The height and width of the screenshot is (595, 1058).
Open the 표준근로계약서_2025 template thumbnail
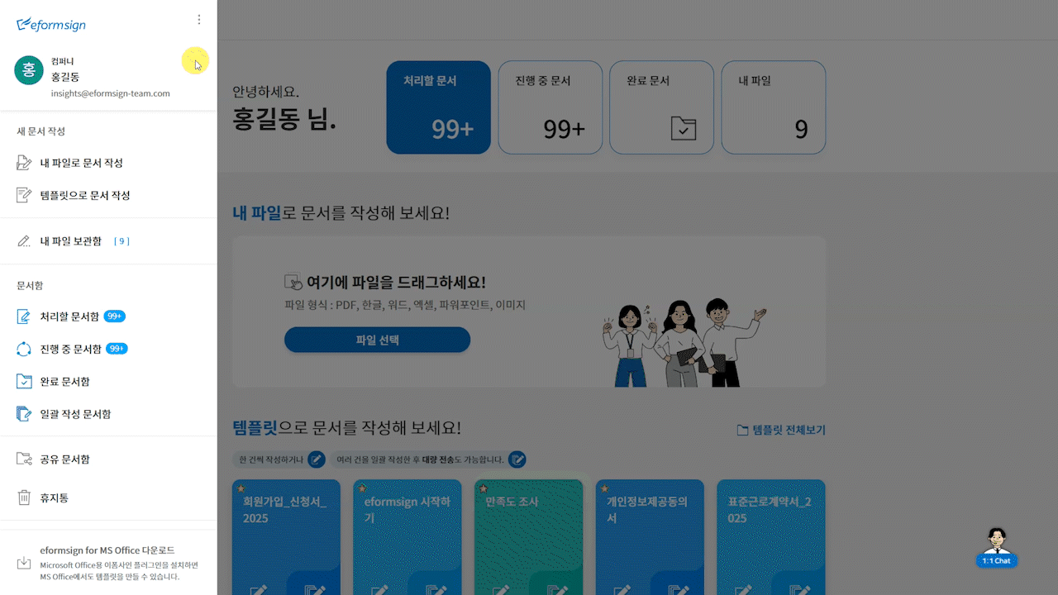[x=770, y=537]
